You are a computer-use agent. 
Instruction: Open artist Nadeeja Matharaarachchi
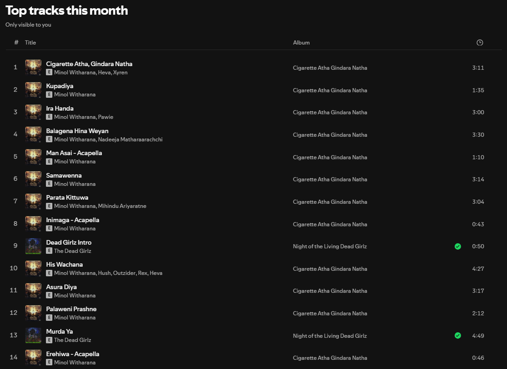click(130, 140)
